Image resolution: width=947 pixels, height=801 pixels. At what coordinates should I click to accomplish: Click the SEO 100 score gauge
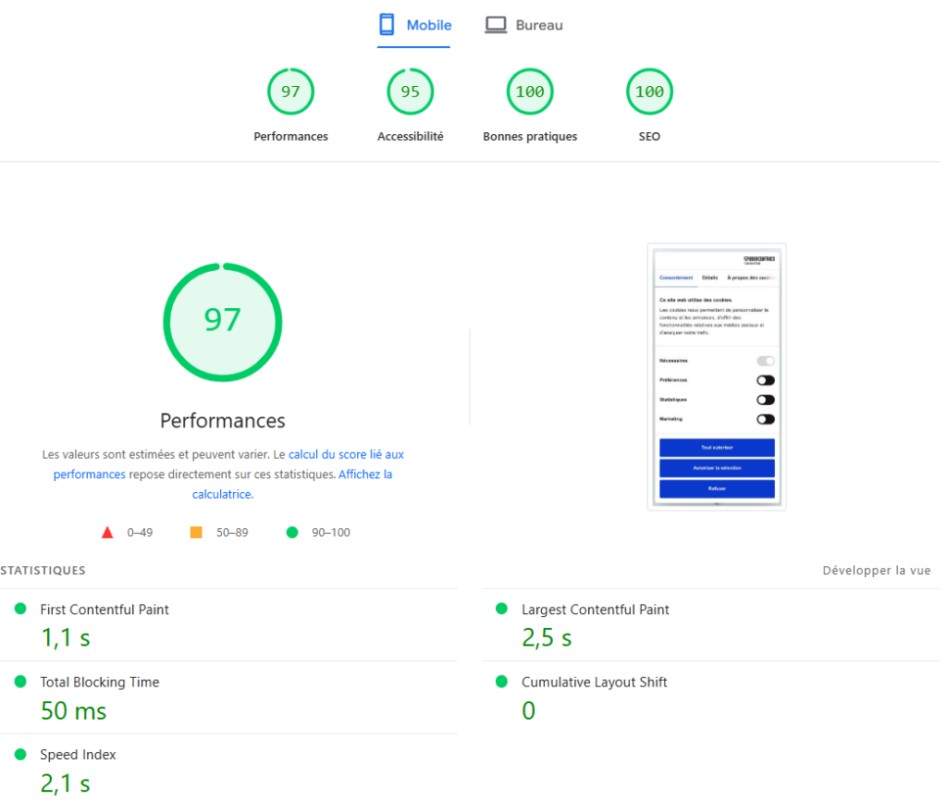click(x=649, y=92)
